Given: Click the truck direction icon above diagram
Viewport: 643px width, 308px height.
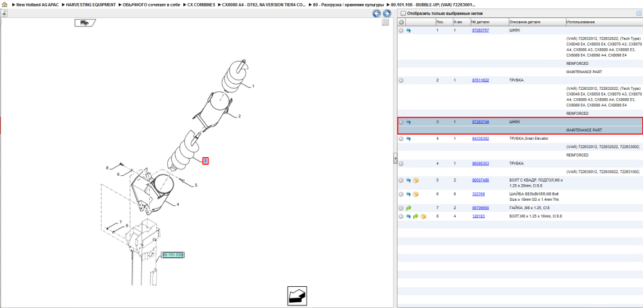Looking at the screenshot, I should 85,23.
